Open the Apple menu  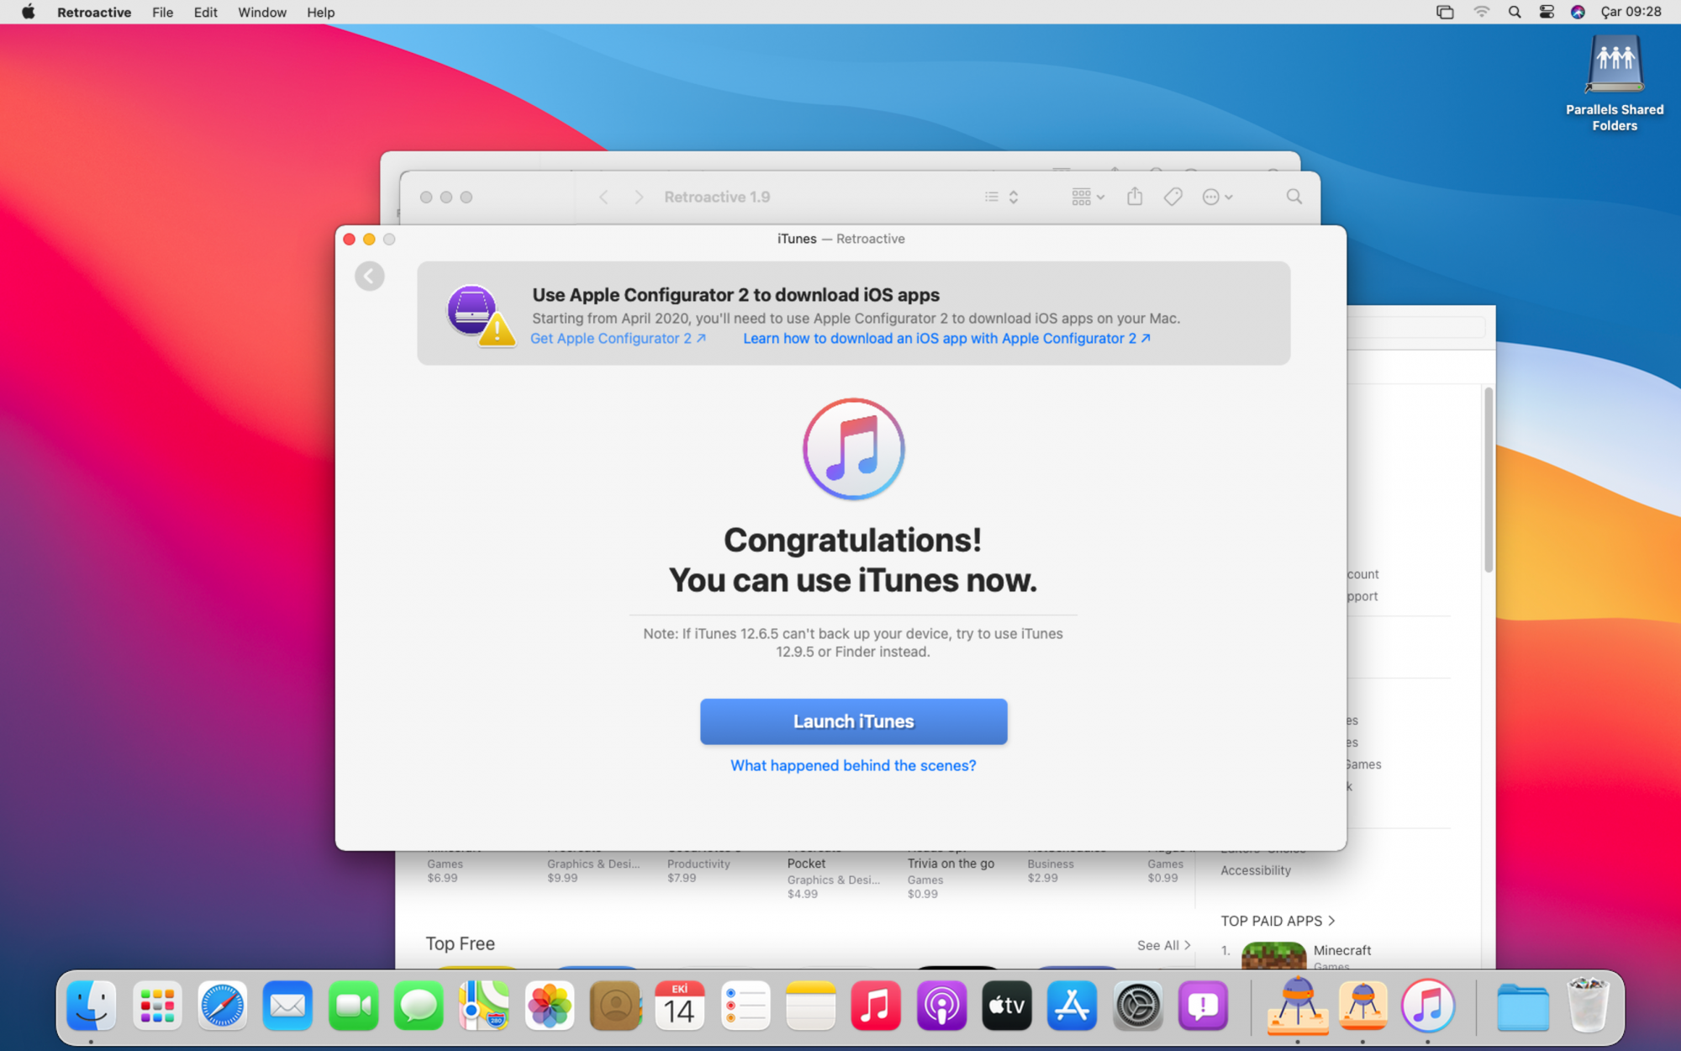(28, 12)
